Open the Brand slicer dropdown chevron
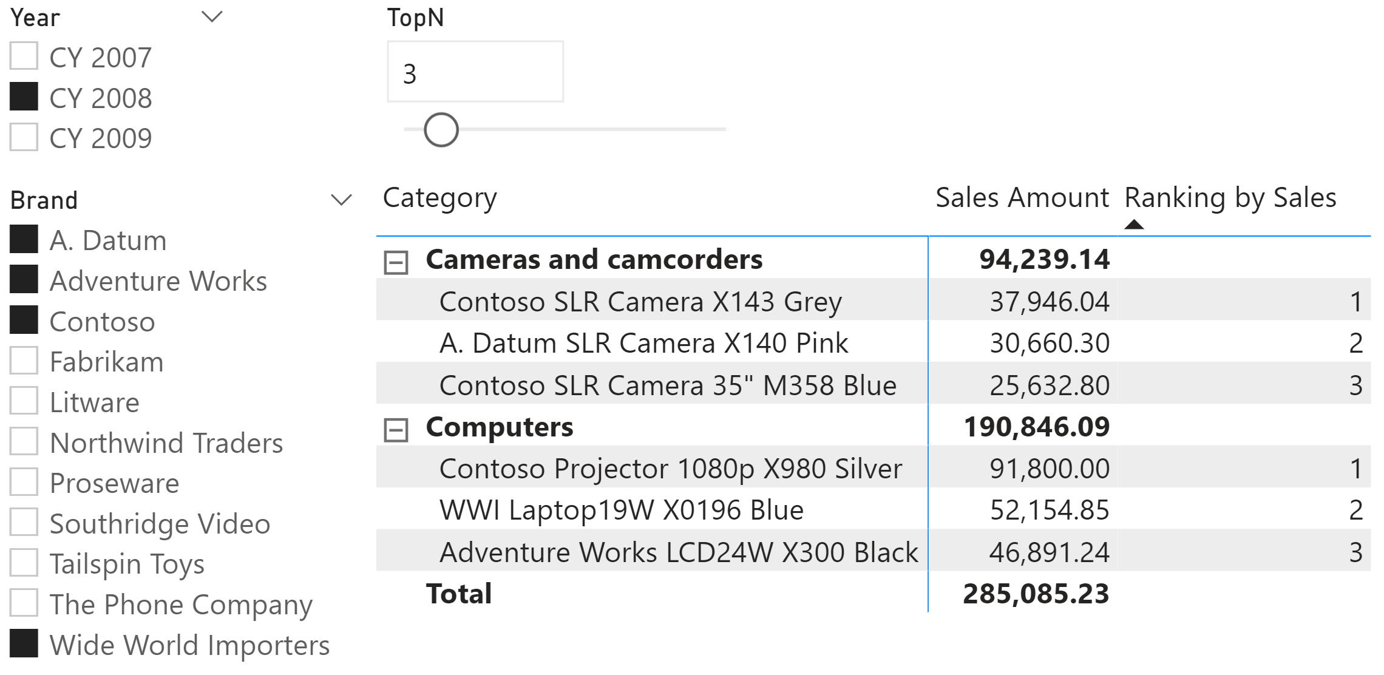The height and width of the screenshot is (675, 1384). (342, 200)
